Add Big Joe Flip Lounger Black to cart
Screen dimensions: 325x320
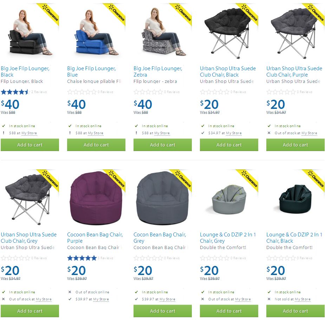tap(30, 145)
